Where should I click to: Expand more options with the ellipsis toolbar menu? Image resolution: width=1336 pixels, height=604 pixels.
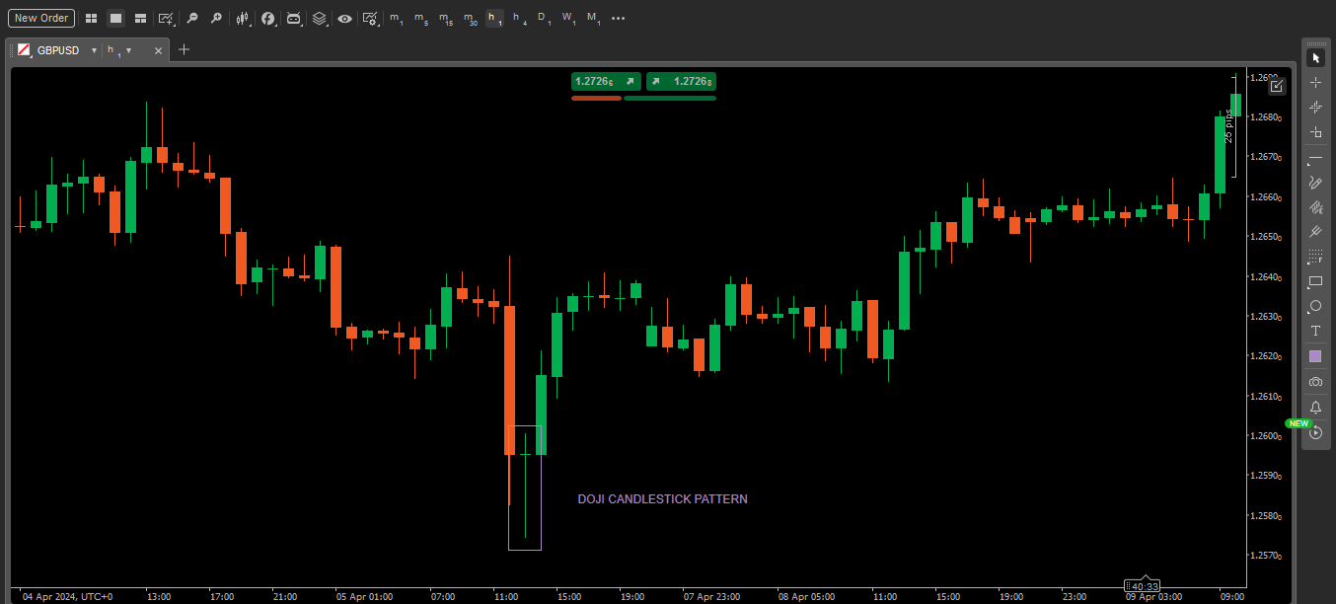[x=619, y=18]
